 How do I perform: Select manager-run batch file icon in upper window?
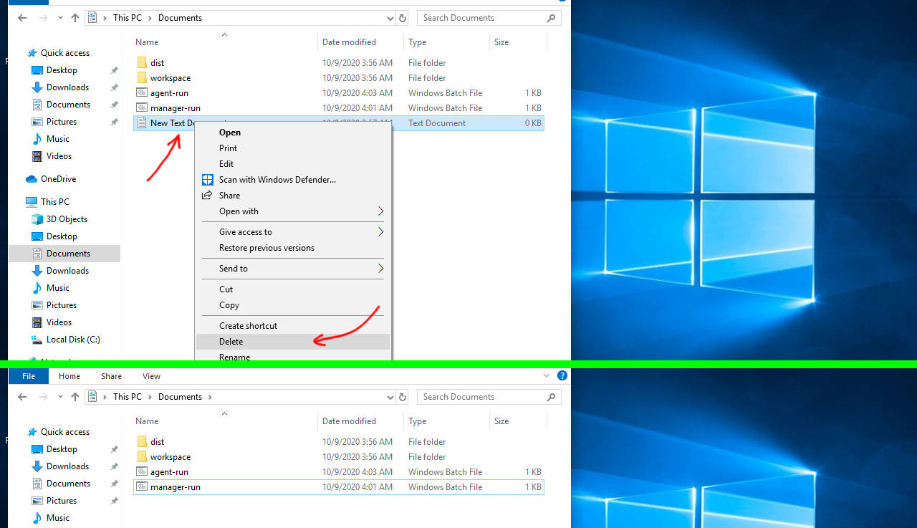142,108
